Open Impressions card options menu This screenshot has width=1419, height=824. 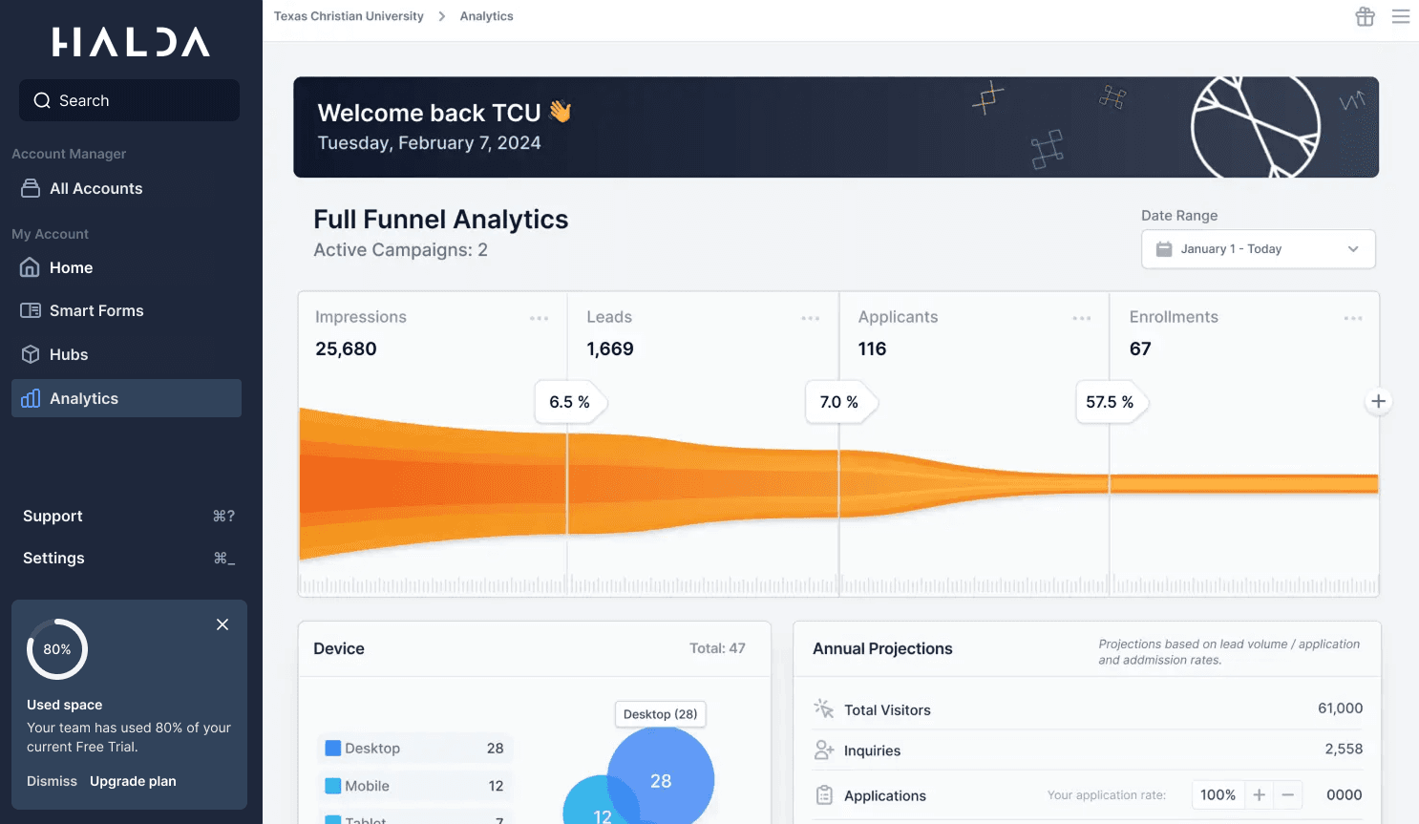click(540, 318)
